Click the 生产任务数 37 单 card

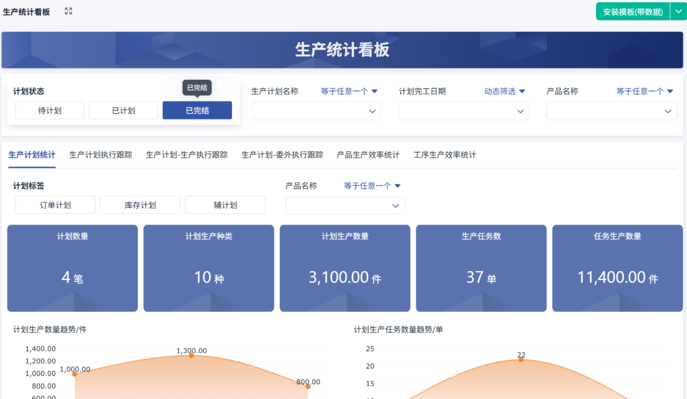click(x=481, y=268)
